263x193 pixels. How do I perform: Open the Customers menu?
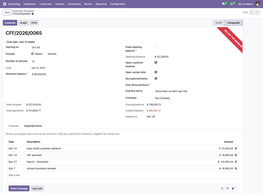pos(46,4)
